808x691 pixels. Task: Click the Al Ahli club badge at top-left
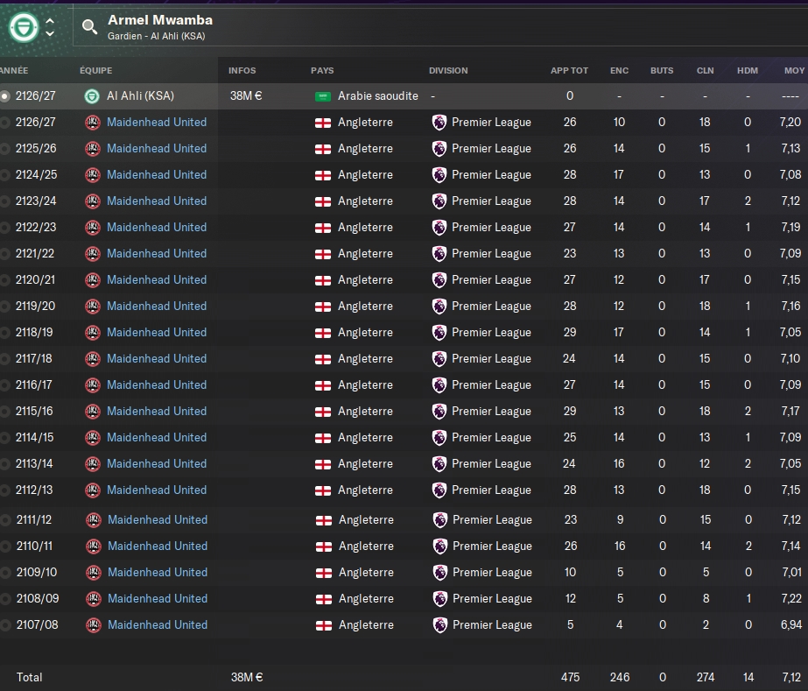(x=23, y=27)
